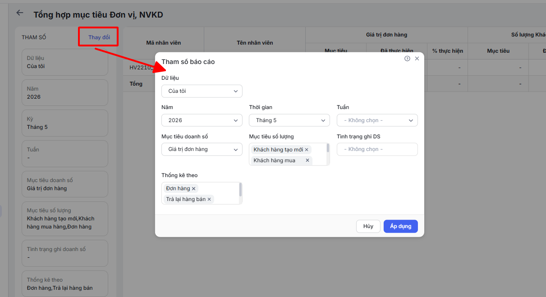The image size is (546, 297).
Task: Go back using the left arrow icon
Action: point(19,13)
